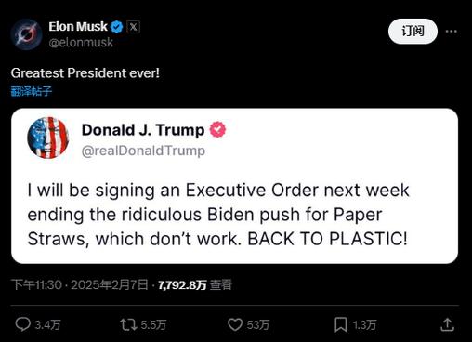Click Donald J. Trump's flag avatar
Viewport: 472px width, 342px height.
point(48,138)
